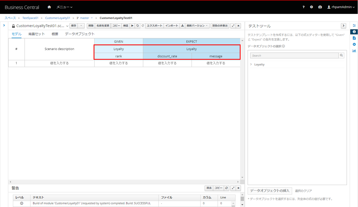Run the test scenario with play icon
Screen dimensions: 358x207
point(132,26)
